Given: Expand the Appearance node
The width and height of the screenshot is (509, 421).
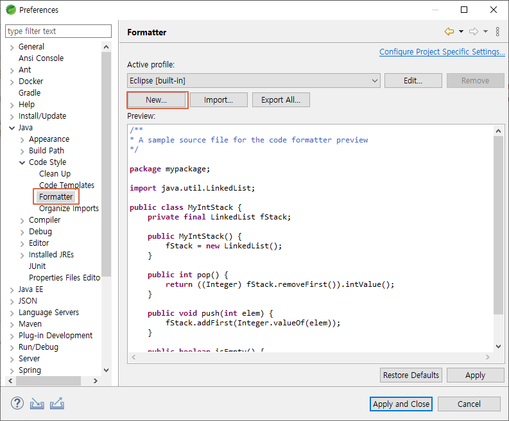Looking at the screenshot, I should tap(22, 140).
